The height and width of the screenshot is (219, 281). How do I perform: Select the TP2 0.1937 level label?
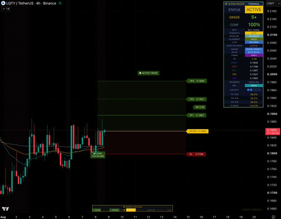pos(197,99)
